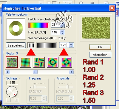119x109 pixels.
Task: Click the Frequenz field spinner arrows
Action: (x=44, y=98)
